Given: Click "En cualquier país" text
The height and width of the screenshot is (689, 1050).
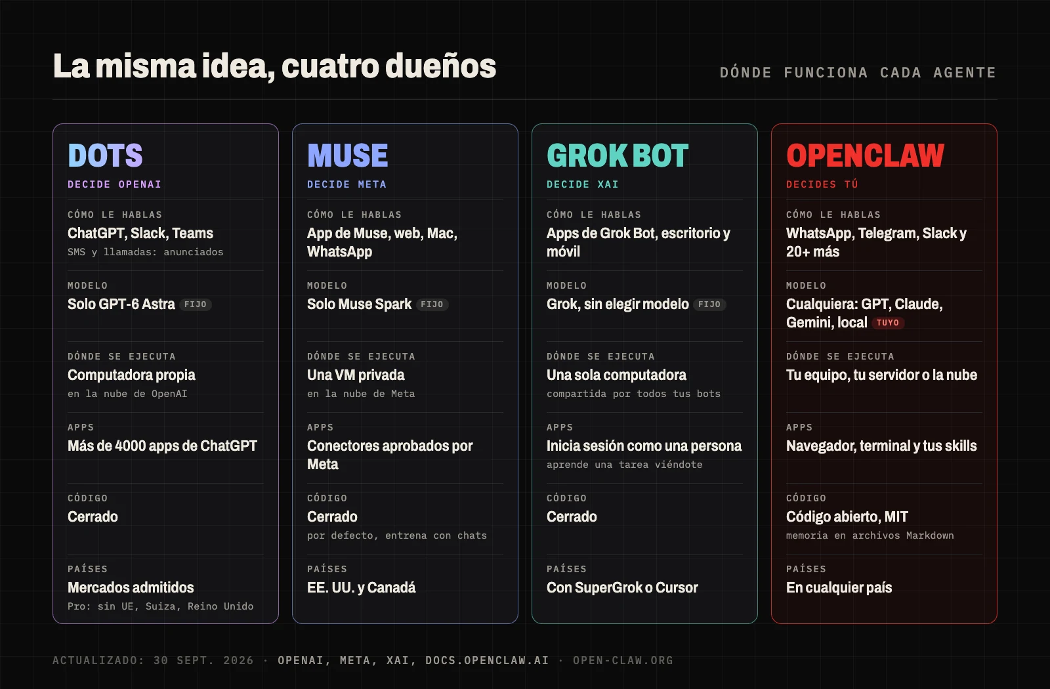Looking at the screenshot, I should [839, 587].
